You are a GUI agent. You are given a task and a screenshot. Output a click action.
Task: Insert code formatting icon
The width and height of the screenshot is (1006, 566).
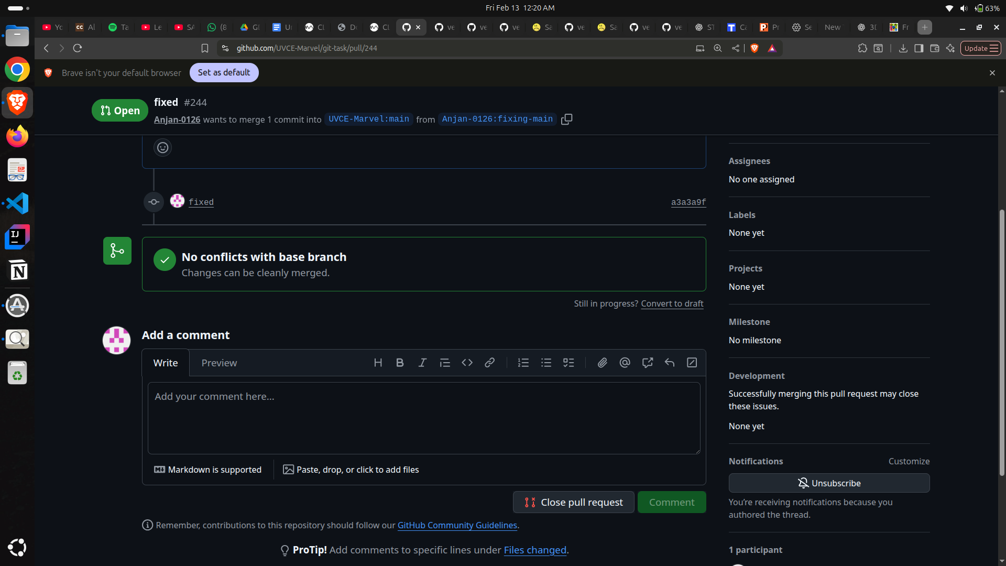pos(467,363)
